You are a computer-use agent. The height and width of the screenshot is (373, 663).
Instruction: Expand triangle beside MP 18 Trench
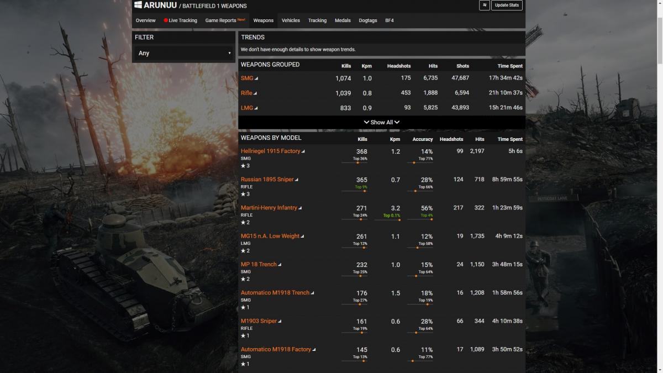click(x=280, y=265)
